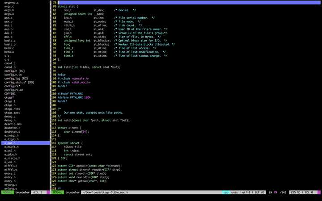Select highlighted e_mac.h in file list

pyautogui.click(x=25, y=143)
